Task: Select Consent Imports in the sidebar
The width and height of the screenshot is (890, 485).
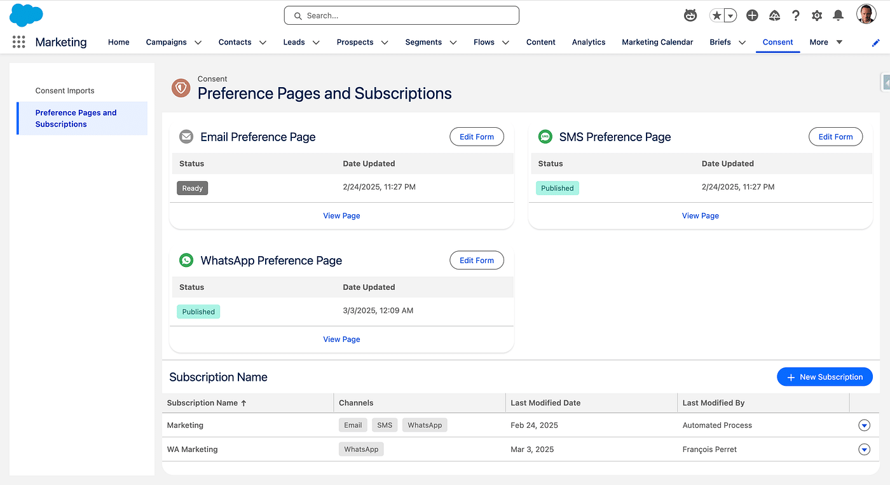Action: pyautogui.click(x=65, y=90)
